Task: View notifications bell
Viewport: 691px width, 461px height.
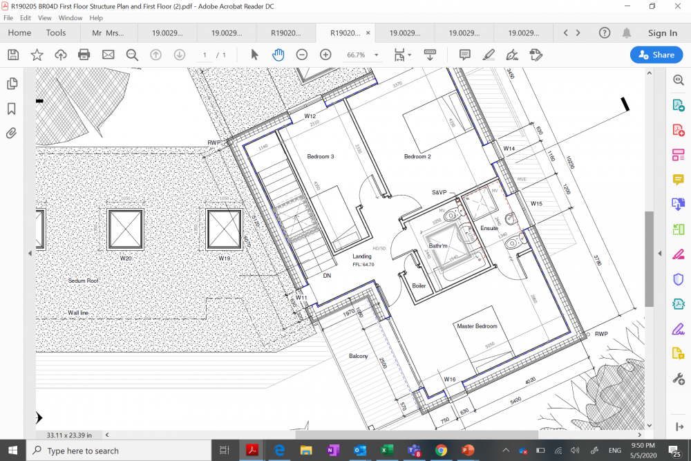Action: click(x=626, y=32)
